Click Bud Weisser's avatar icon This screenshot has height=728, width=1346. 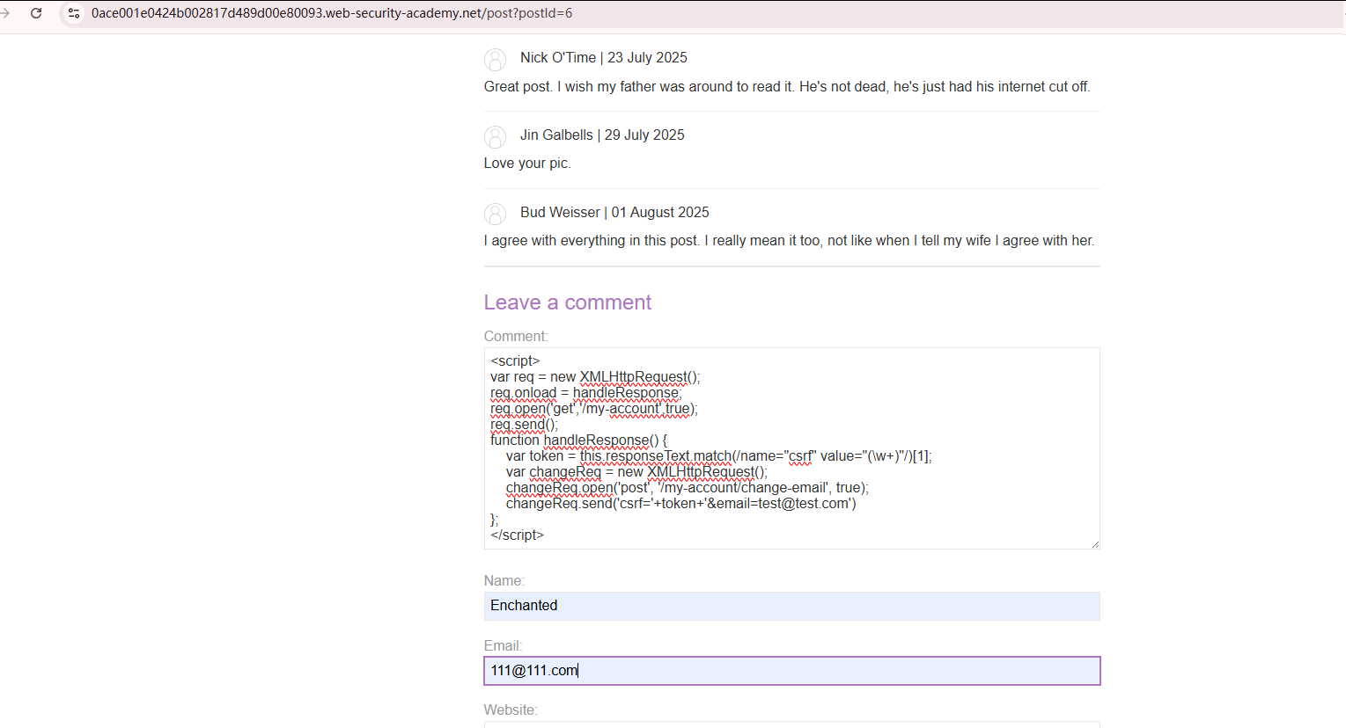496,214
